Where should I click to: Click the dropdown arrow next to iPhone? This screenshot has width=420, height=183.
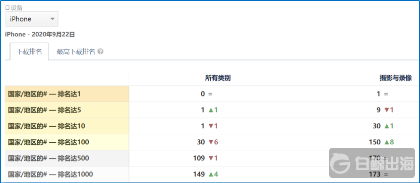coord(52,19)
